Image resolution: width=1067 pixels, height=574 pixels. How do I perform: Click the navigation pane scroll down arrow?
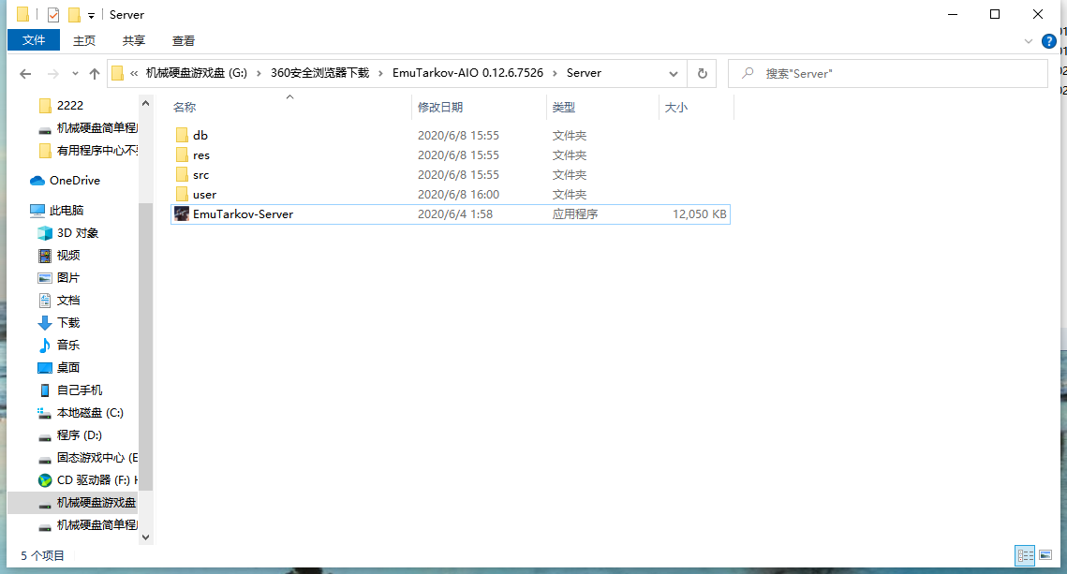tap(145, 537)
